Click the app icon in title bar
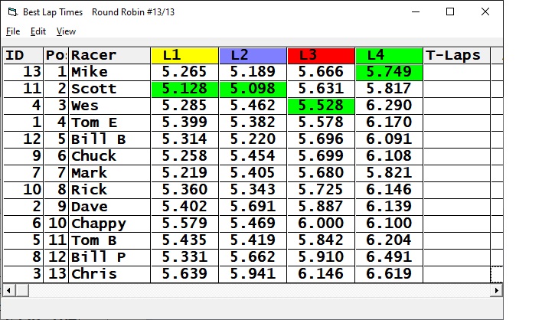Viewport: 542px width, 320px height. [10, 12]
